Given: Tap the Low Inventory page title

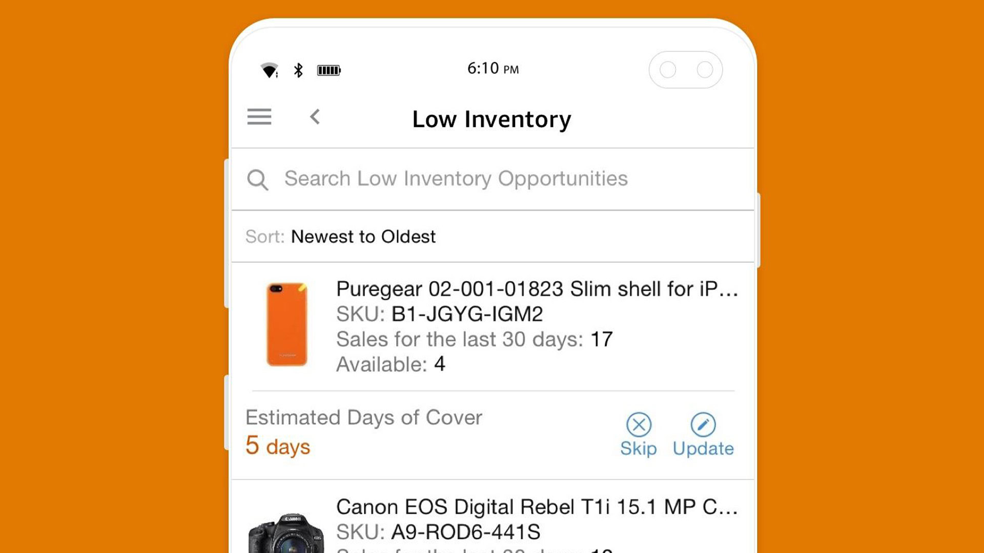Looking at the screenshot, I should [x=491, y=119].
